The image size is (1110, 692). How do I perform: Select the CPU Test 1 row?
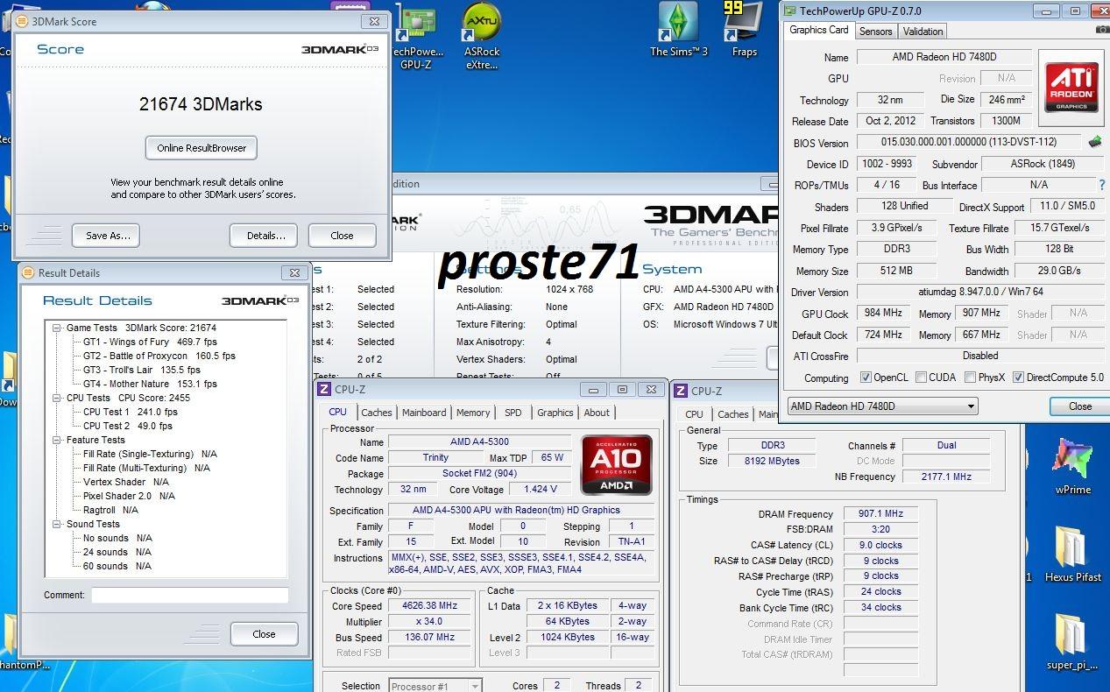pos(130,412)
